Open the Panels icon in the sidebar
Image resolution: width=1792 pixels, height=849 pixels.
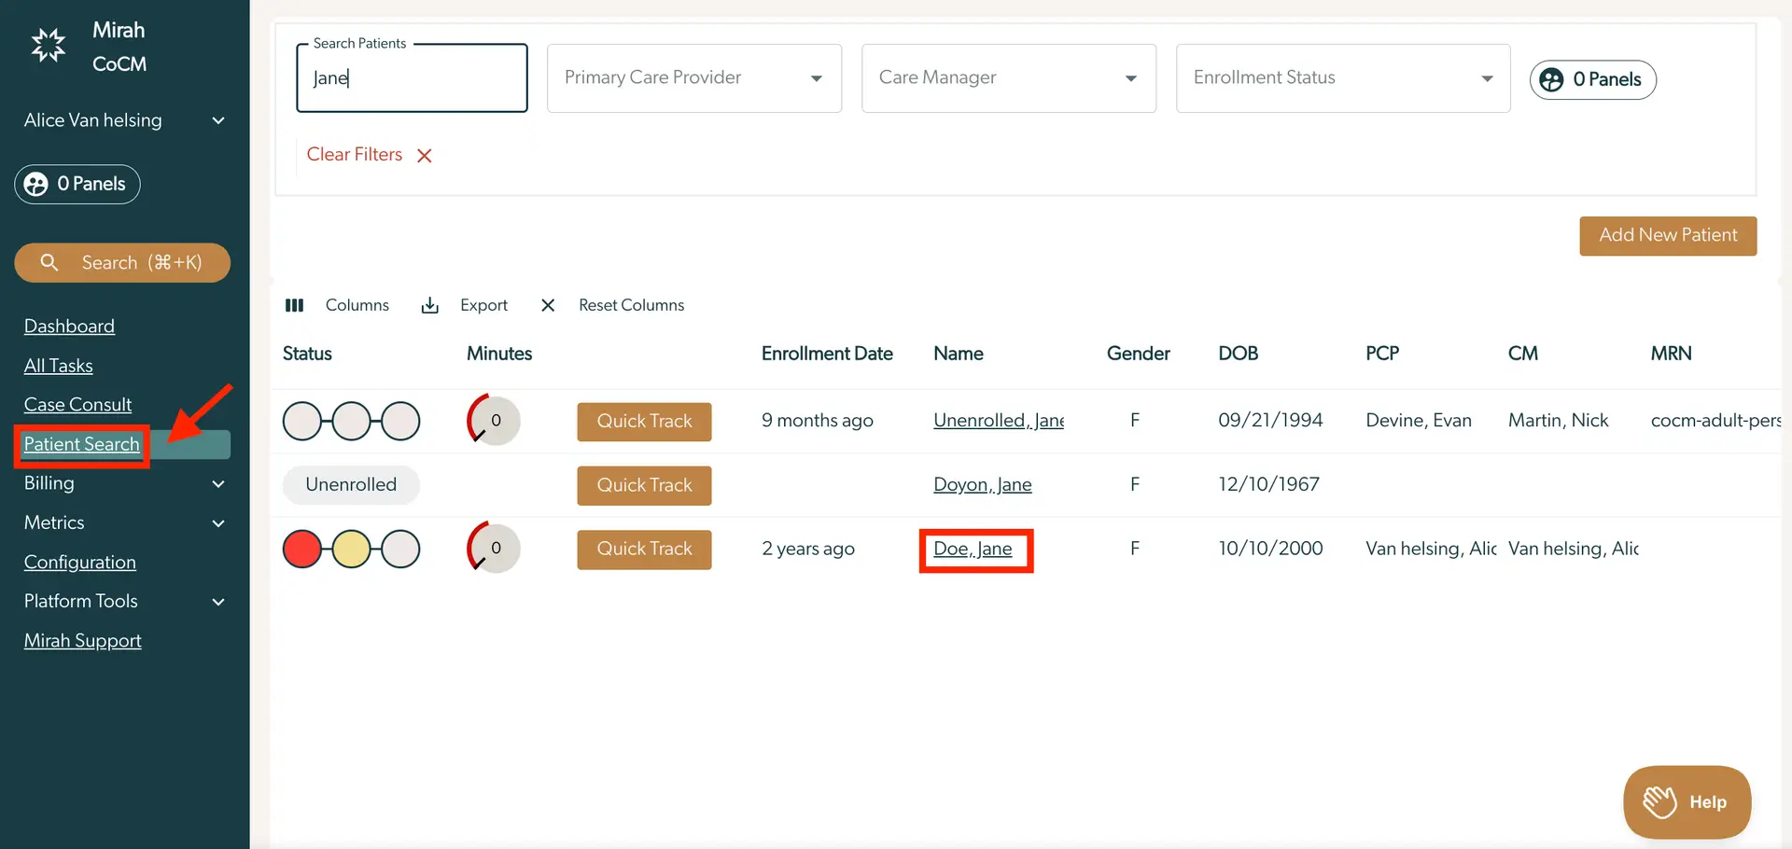pyautogui.click(x=35, y=184)
